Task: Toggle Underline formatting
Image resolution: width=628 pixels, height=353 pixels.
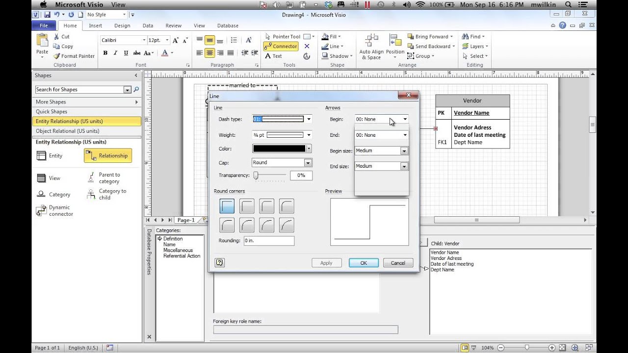Action: tap(126, 53)
